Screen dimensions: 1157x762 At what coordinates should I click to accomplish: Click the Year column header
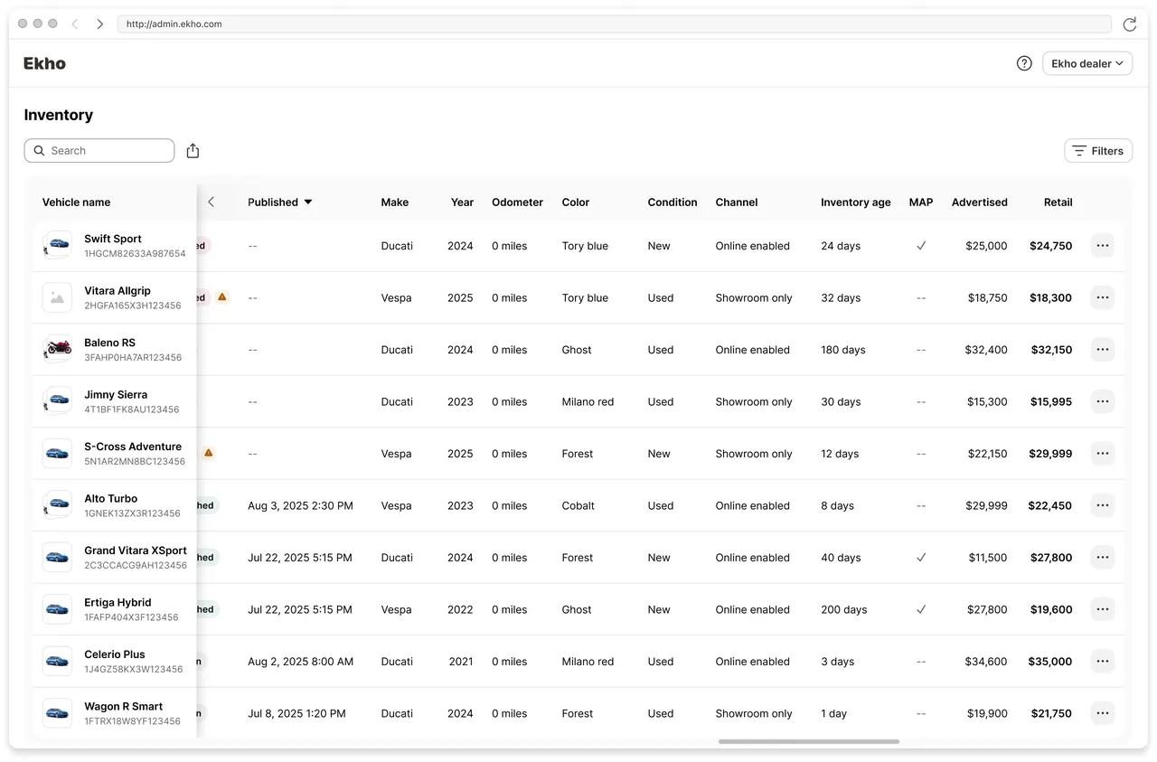(x=462, y=202)
